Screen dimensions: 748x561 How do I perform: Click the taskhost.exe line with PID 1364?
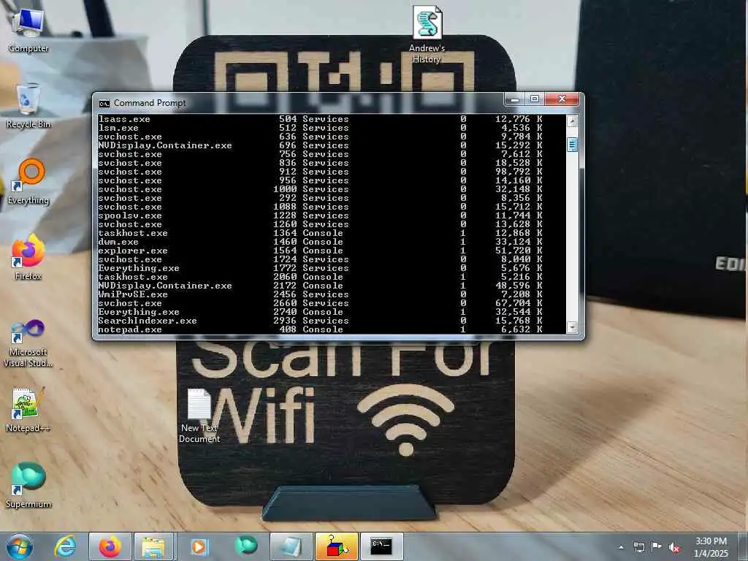pos(320,233)
